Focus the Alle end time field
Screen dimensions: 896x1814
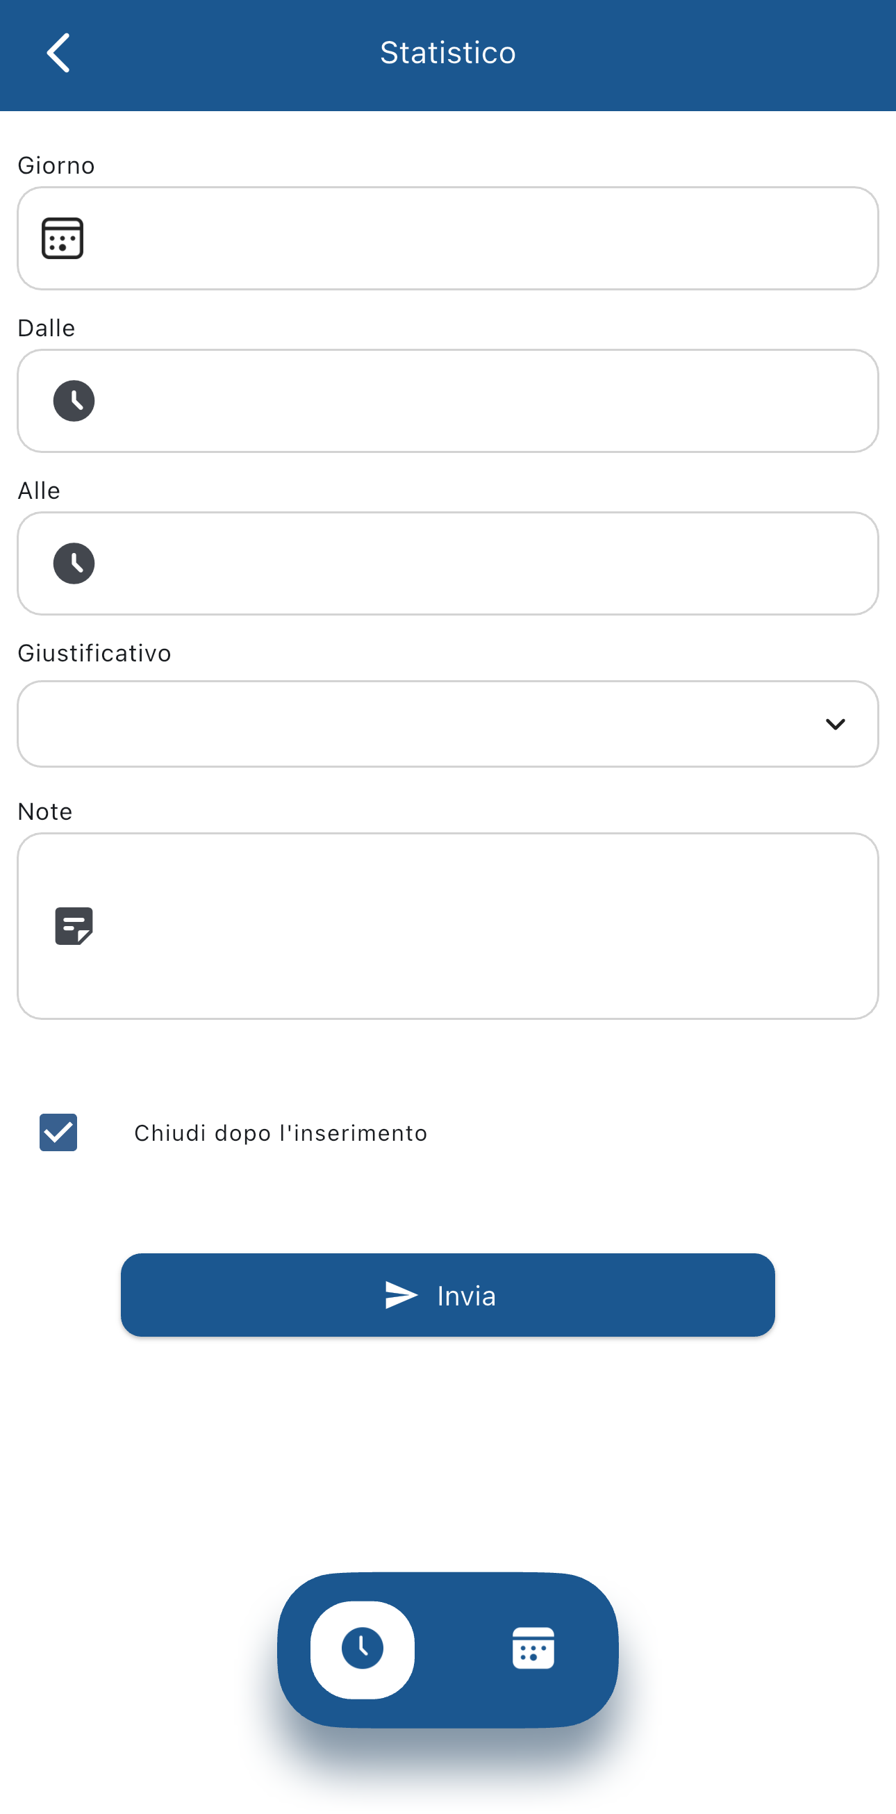click(479, 563)
